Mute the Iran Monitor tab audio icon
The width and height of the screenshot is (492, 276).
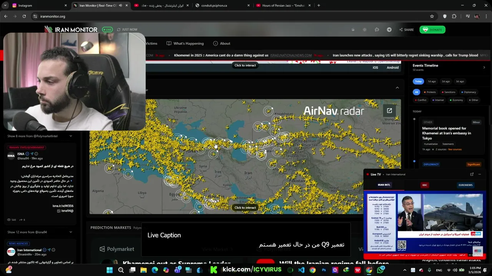(x=120, y=5)
